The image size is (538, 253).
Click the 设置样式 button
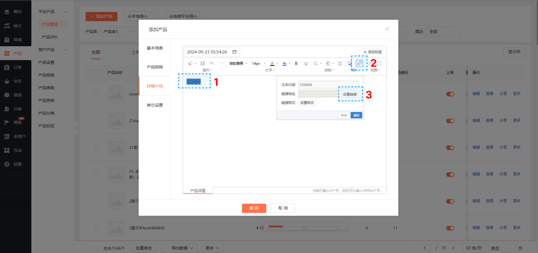click(x=307, y=102)
